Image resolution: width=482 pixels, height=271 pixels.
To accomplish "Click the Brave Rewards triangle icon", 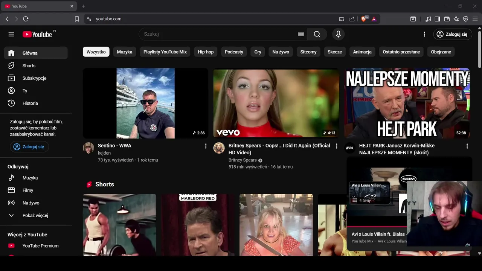I will 374,19.
